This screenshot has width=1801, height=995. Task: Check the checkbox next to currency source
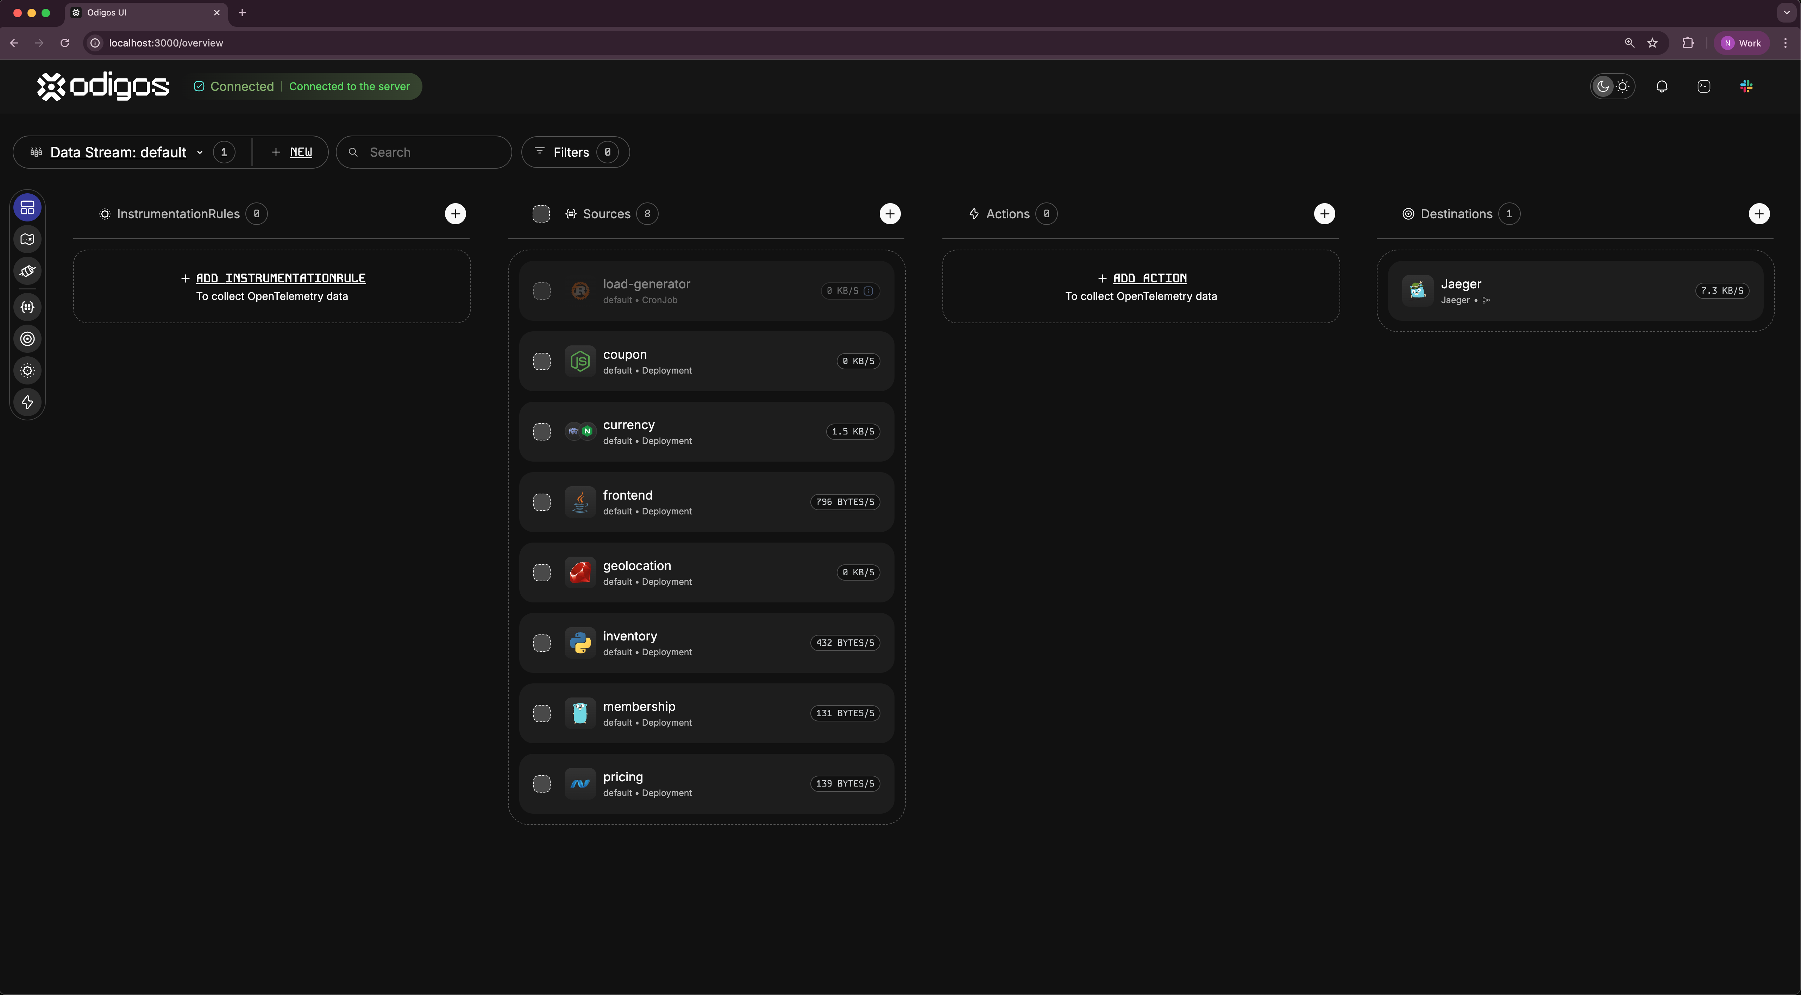[542, 431]
